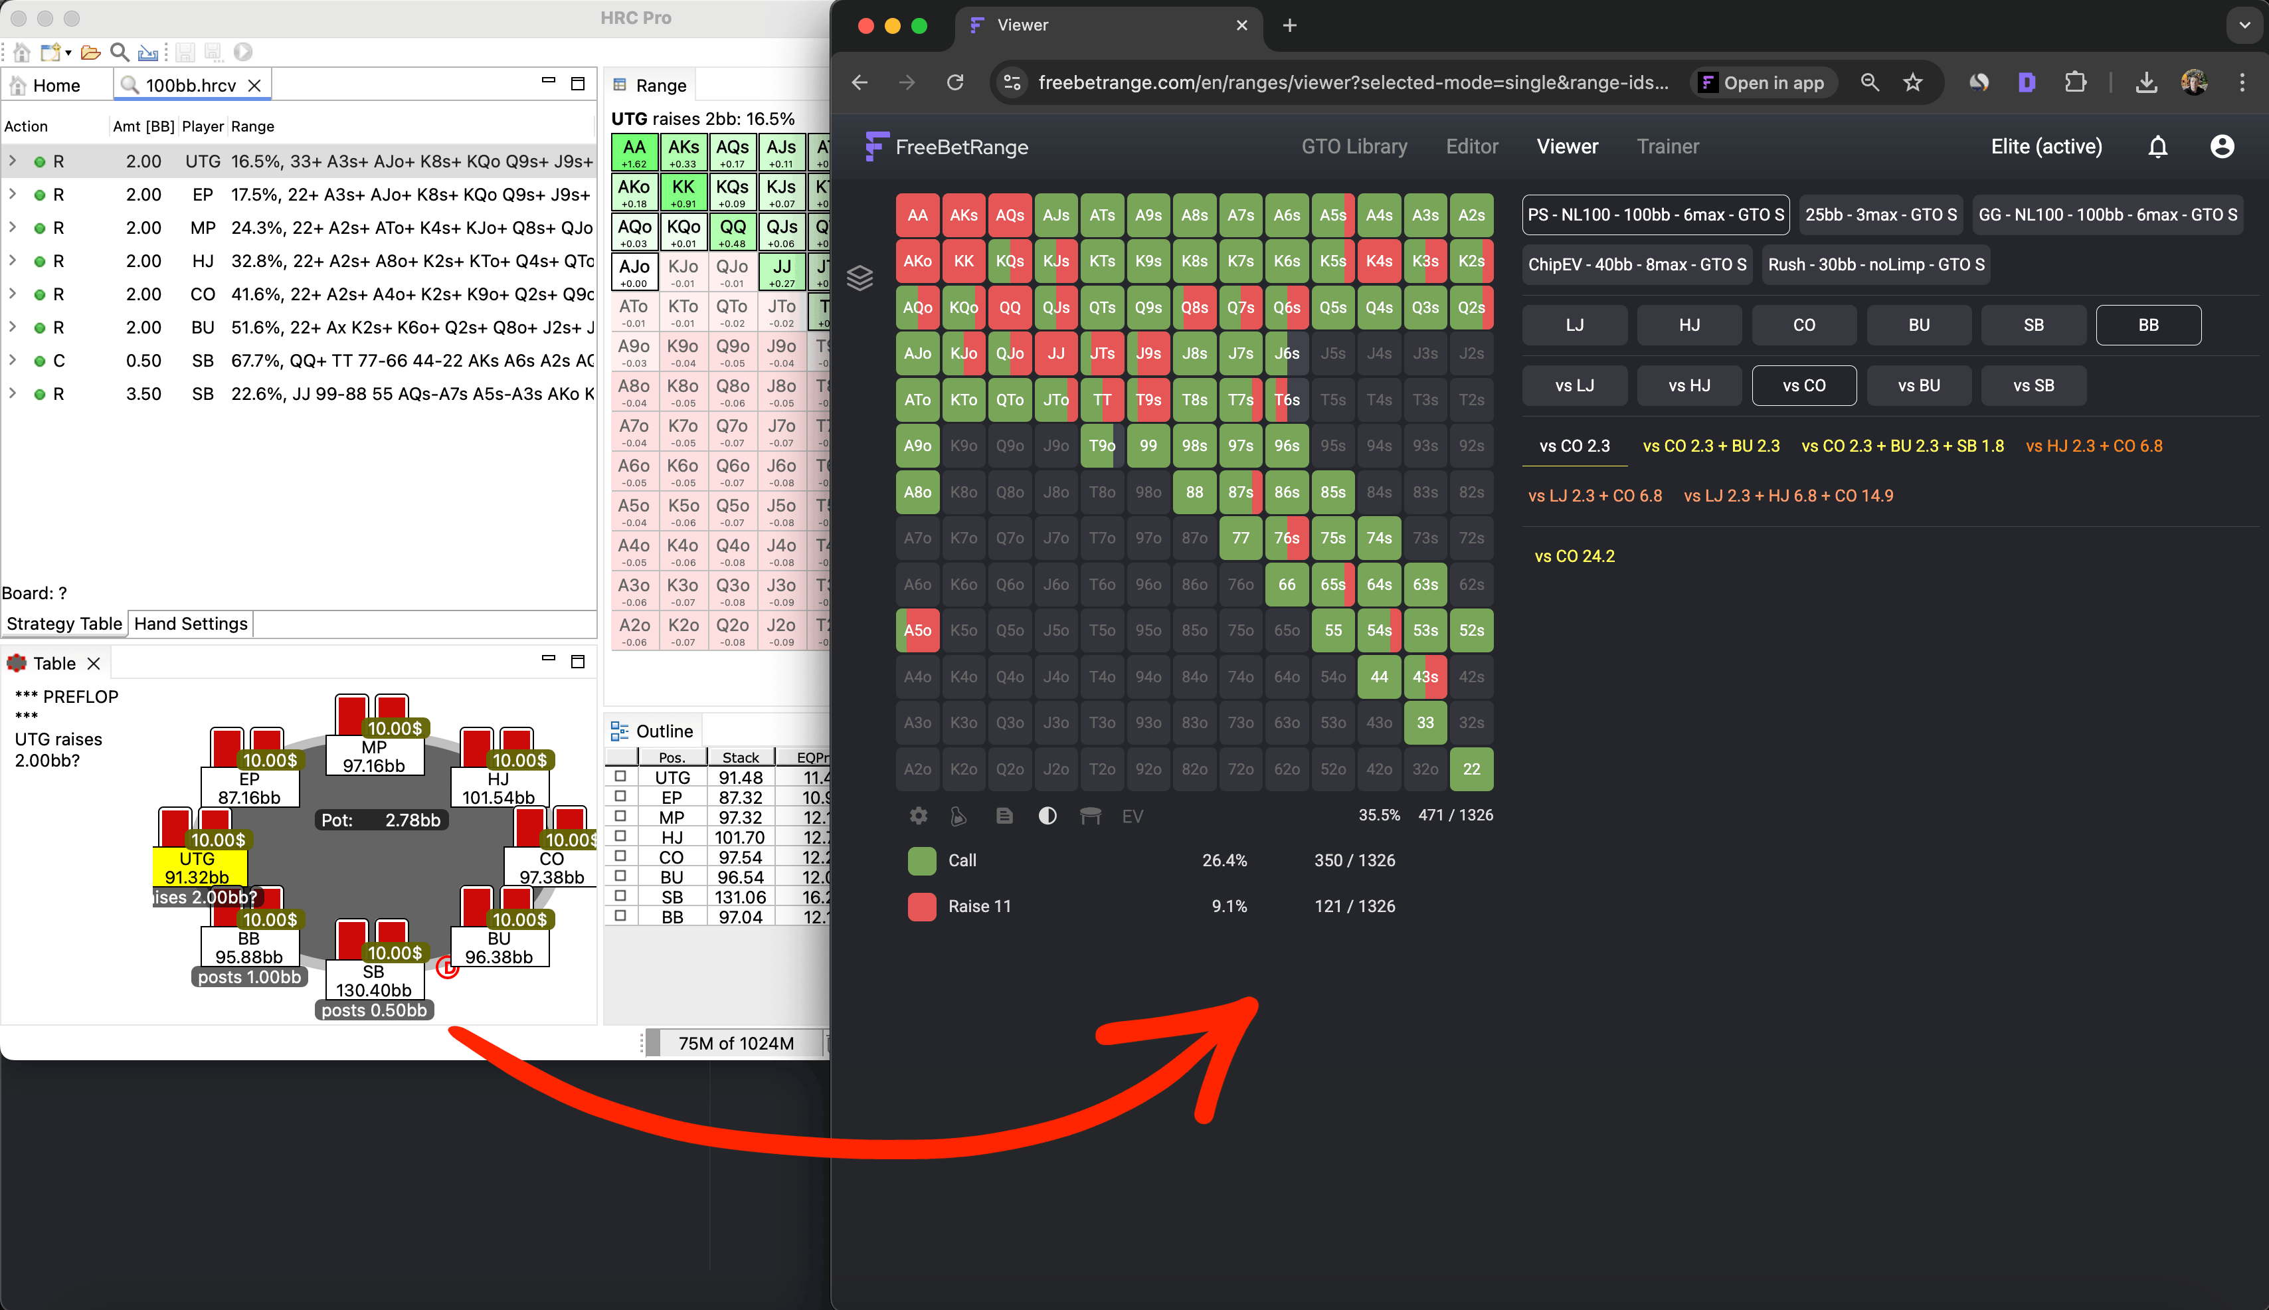Click the red Raise 11 color swatch

(x=922, y=906)
